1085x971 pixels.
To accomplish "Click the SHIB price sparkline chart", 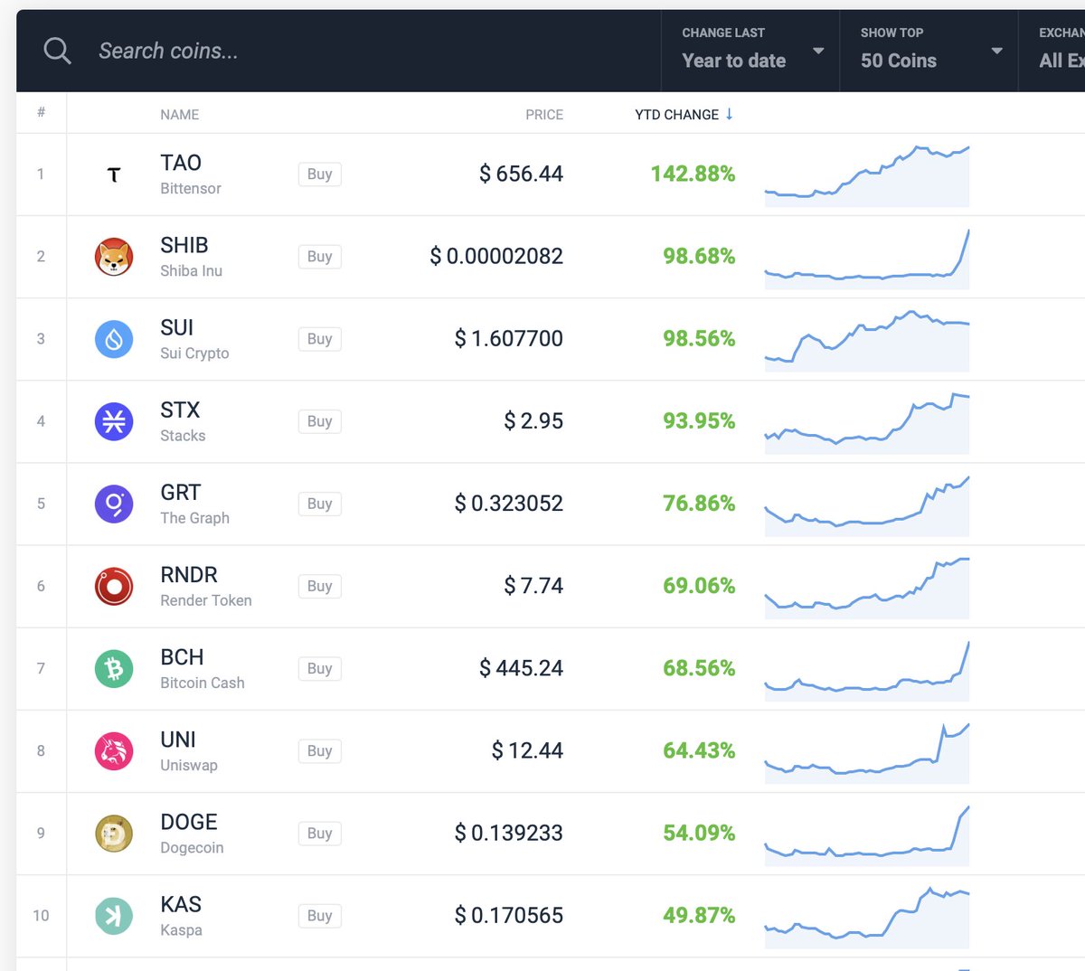I will [865, 256].
